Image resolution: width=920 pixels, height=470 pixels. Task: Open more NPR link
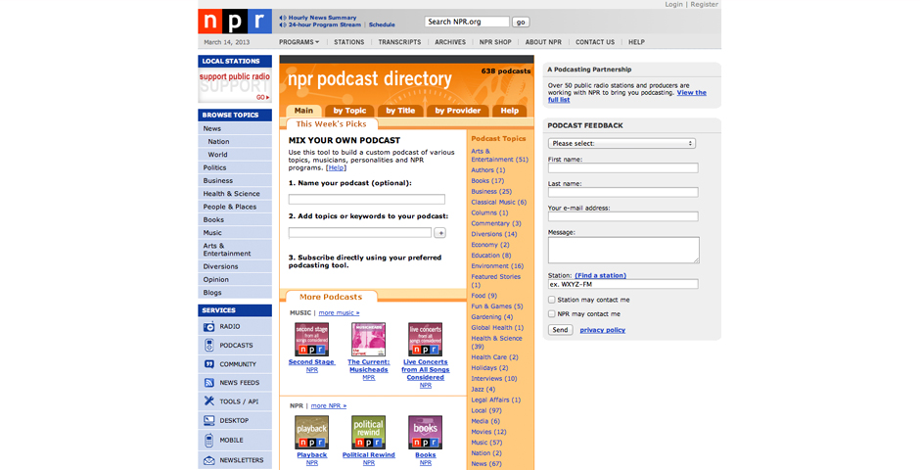[x=329, y=406]
